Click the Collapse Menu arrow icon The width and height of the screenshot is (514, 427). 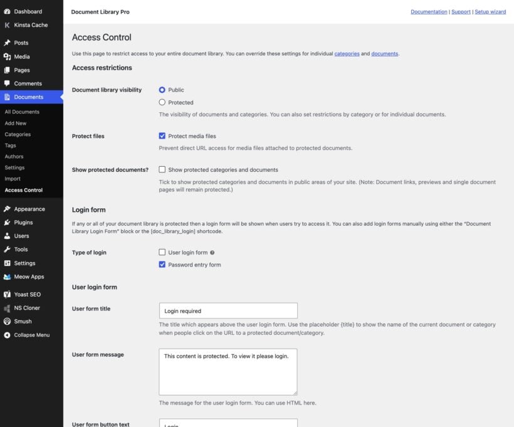pyautogui.click(x=8, y=335)
